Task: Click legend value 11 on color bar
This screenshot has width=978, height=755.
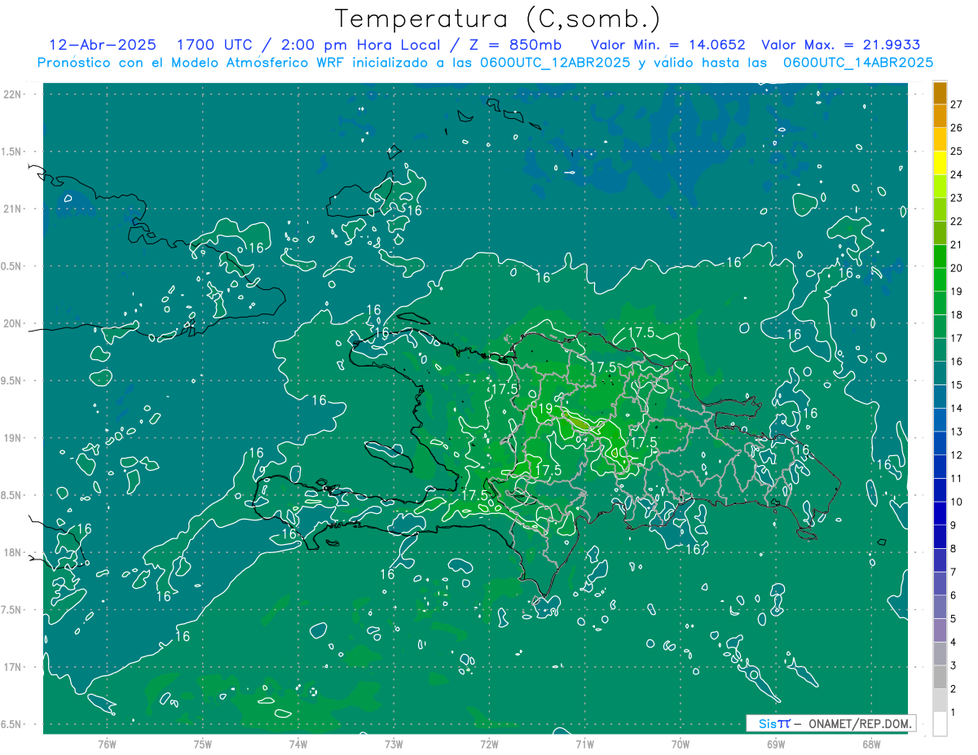Action: point(957,478)
